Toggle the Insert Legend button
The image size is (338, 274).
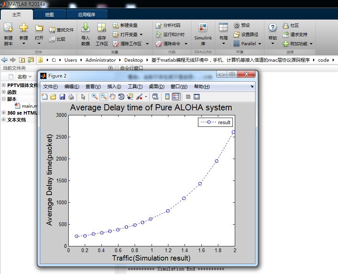click(x=176, y=97)
